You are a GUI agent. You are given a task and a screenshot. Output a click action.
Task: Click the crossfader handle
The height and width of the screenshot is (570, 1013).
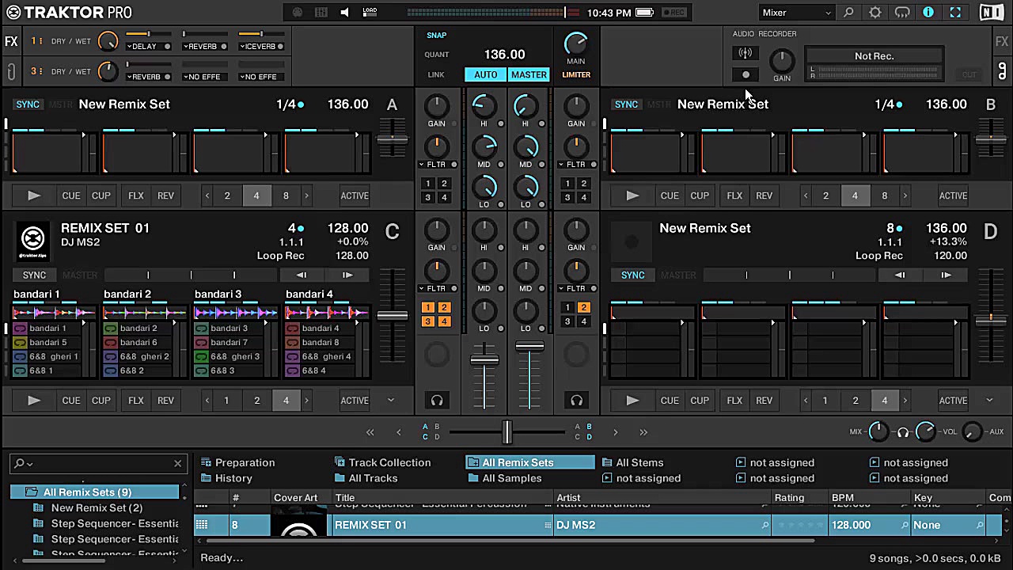[506, 432]
